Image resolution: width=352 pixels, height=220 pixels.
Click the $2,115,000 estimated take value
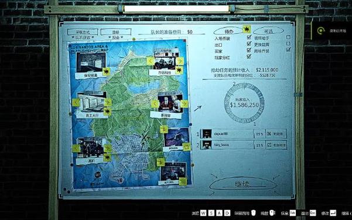point(267,70)
